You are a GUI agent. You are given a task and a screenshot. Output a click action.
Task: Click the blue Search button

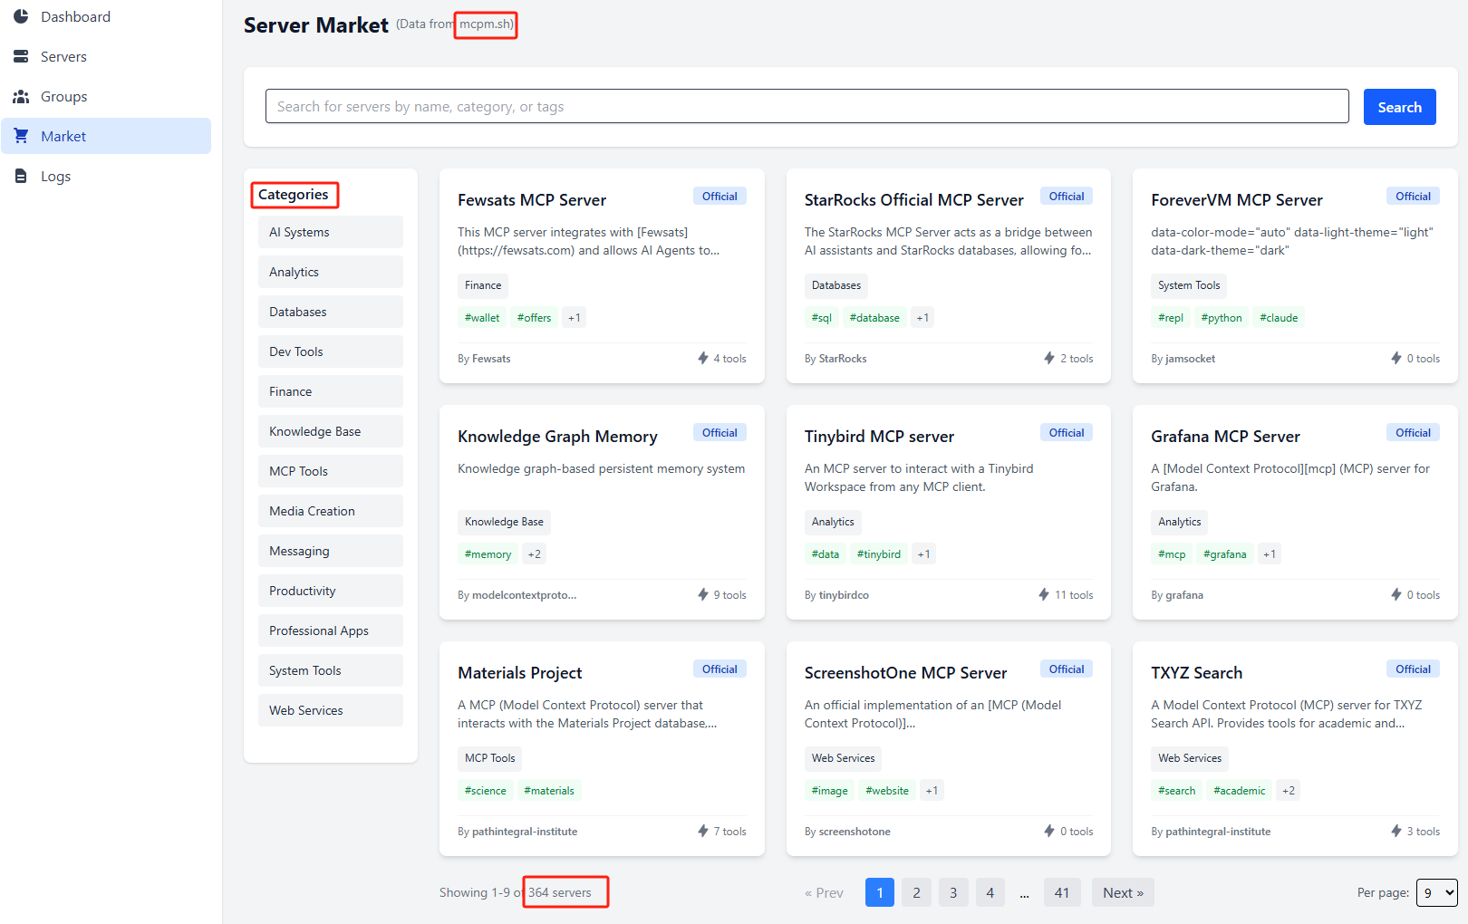coord(1399,107)
